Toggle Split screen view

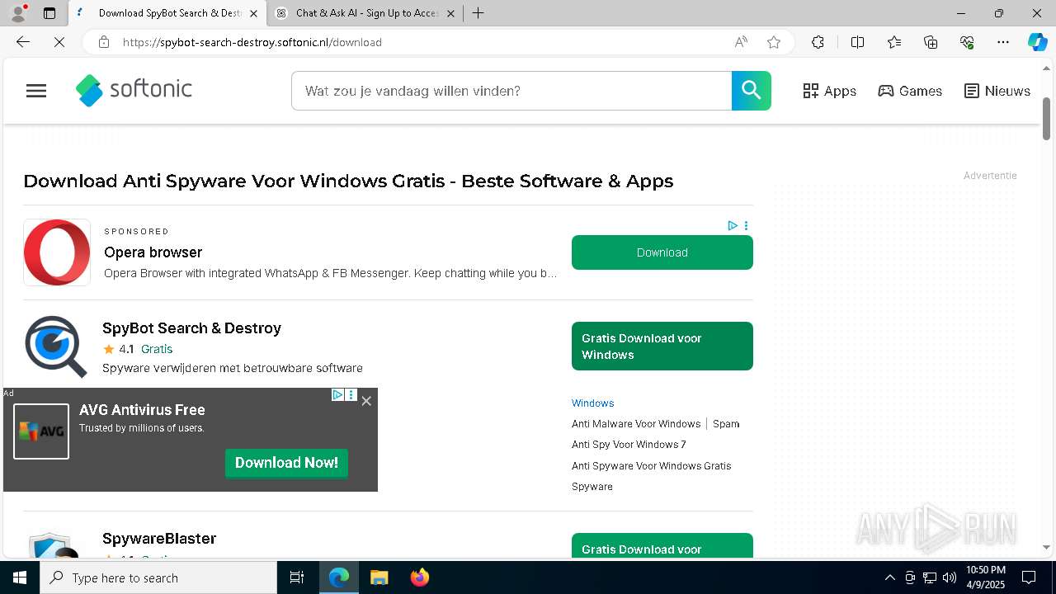[x=857, y=42]
